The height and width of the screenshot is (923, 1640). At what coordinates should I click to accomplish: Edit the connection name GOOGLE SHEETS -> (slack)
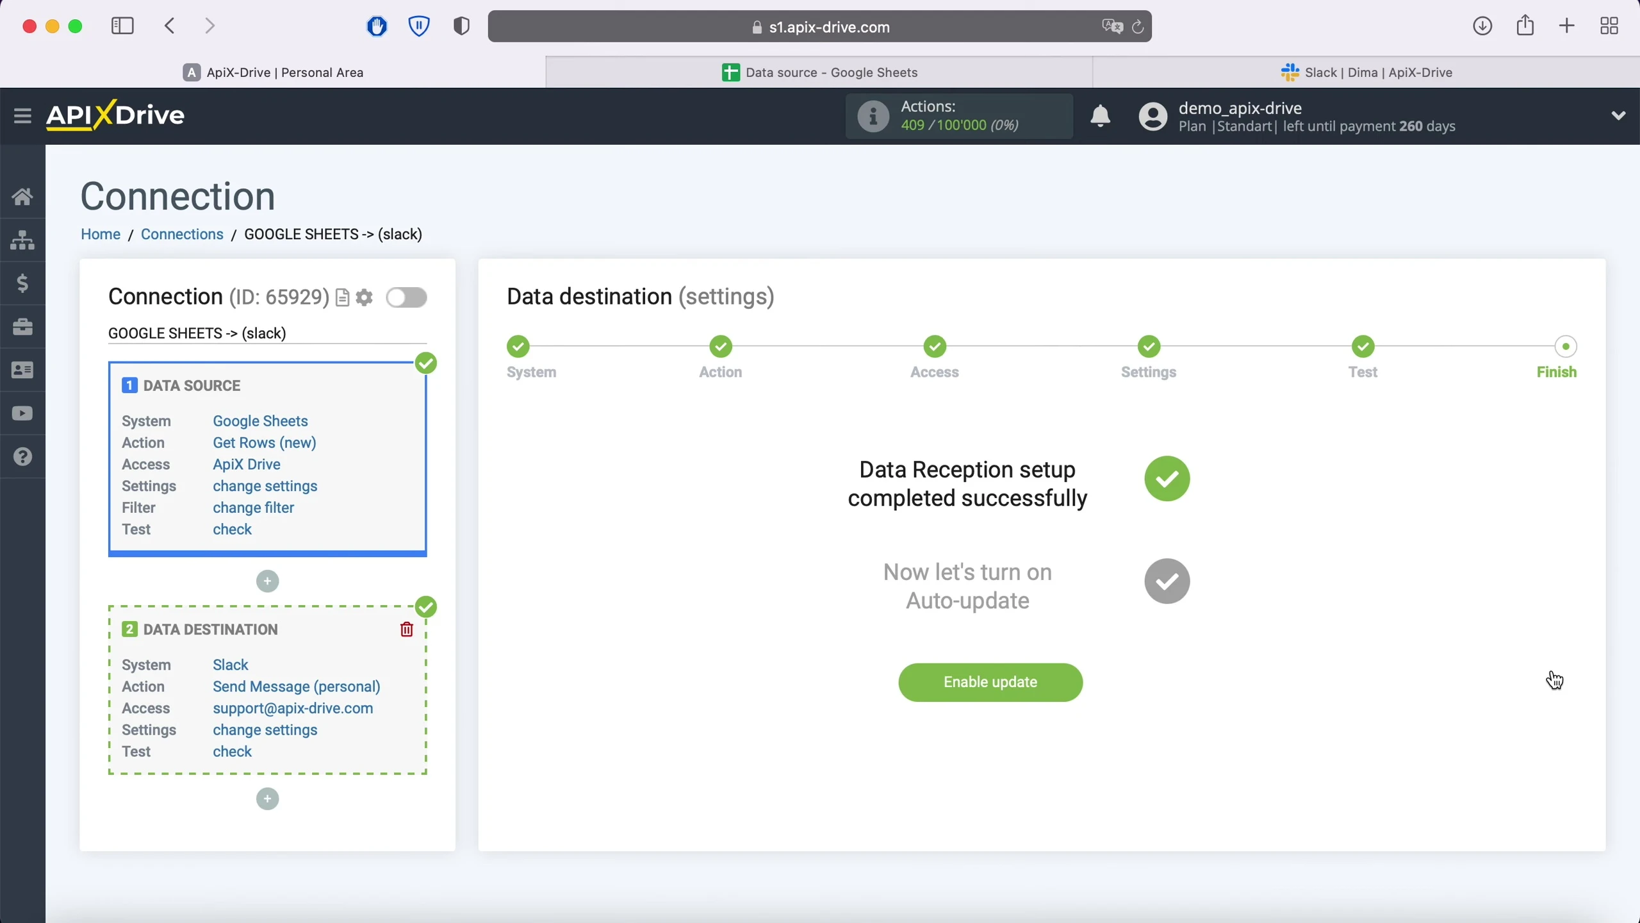coord(267,334)
